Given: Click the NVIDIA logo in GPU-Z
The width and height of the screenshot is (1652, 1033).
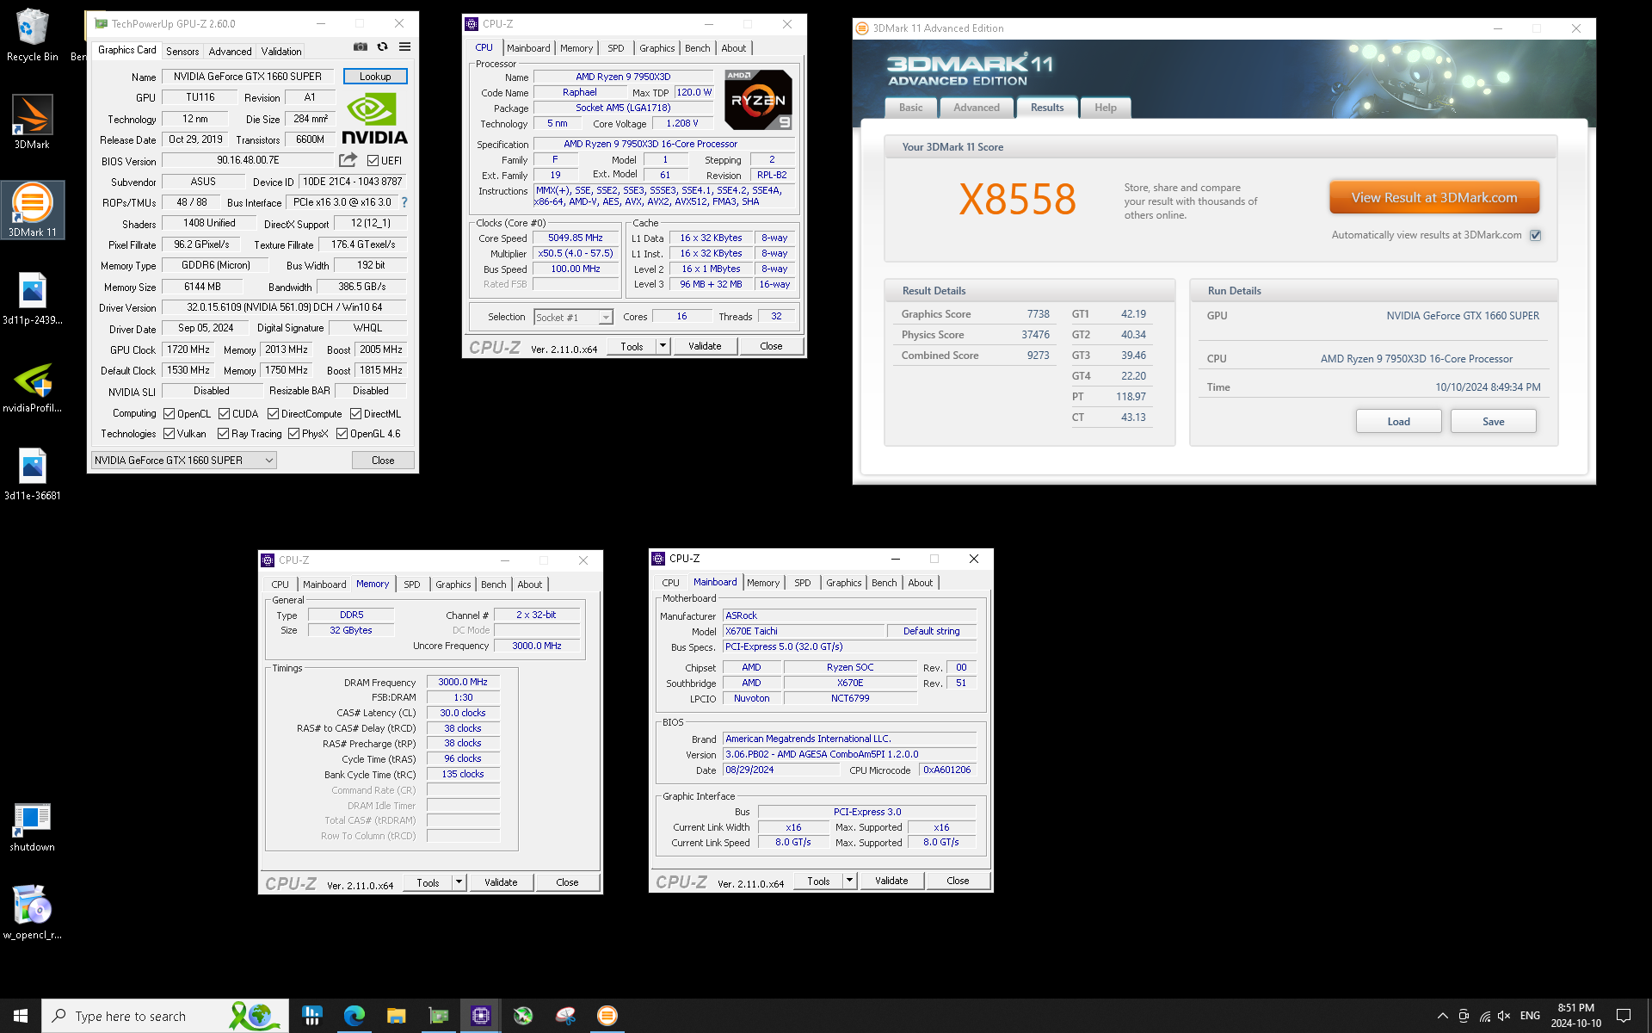Looking at the screenshot, I should click(374, 119).
